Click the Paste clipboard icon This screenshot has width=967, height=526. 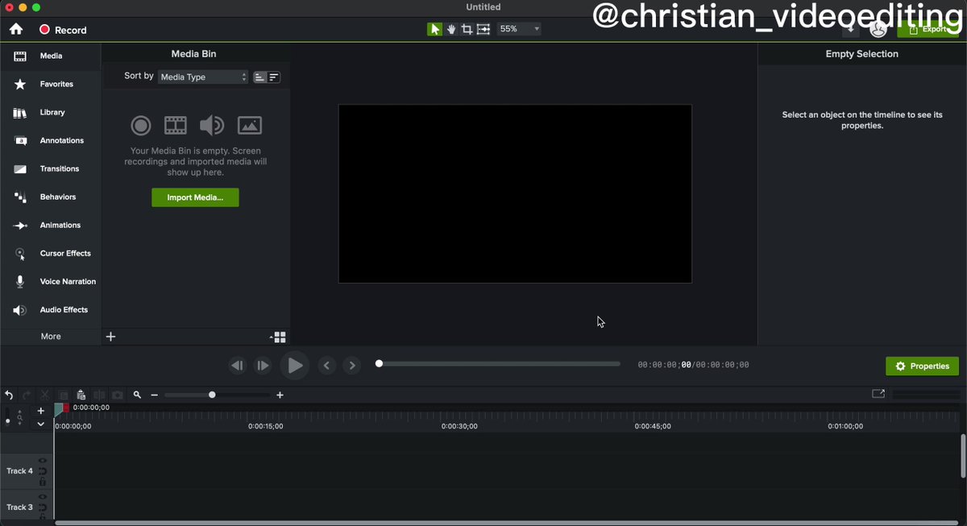(x=81, y=395)
